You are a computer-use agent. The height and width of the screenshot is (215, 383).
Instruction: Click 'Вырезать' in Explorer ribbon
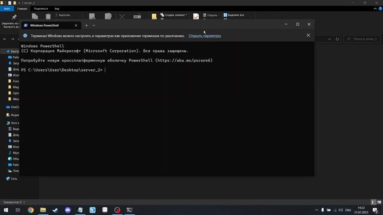coord(63,15)
